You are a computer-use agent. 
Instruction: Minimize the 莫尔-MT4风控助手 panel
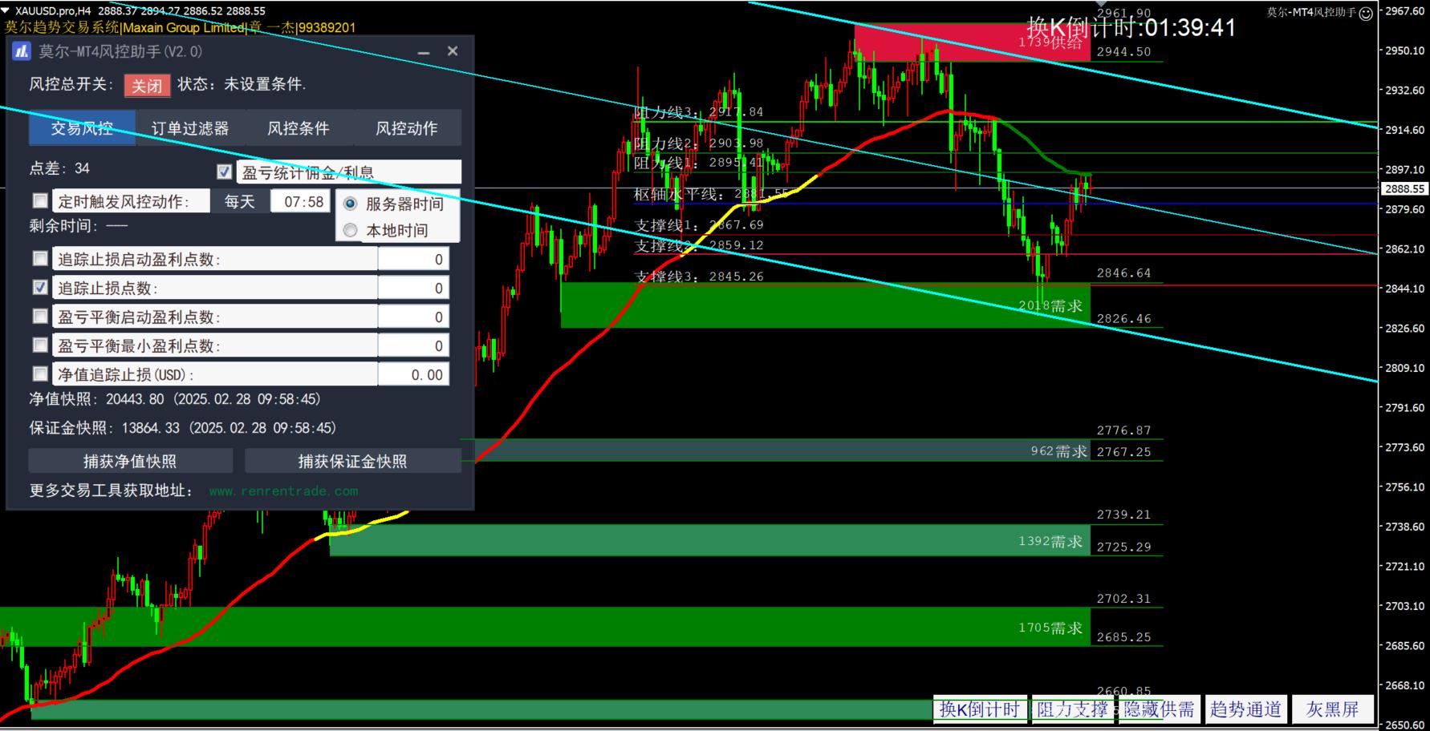click(x=424, y=52)
